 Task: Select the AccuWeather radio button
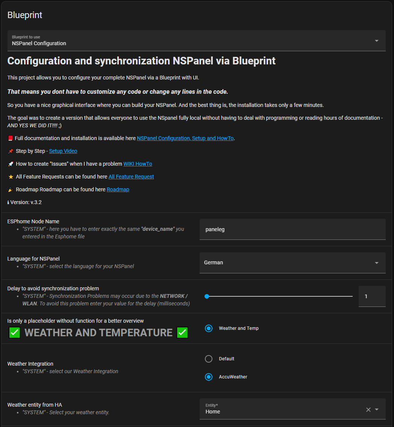point(209,377)
